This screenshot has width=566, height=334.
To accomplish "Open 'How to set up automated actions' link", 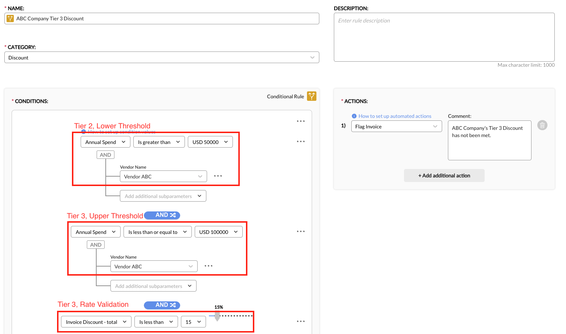I will point(395,116).
